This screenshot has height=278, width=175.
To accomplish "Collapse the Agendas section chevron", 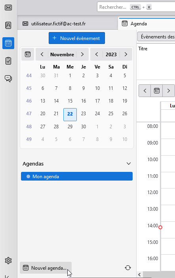I will click(129, 164).
